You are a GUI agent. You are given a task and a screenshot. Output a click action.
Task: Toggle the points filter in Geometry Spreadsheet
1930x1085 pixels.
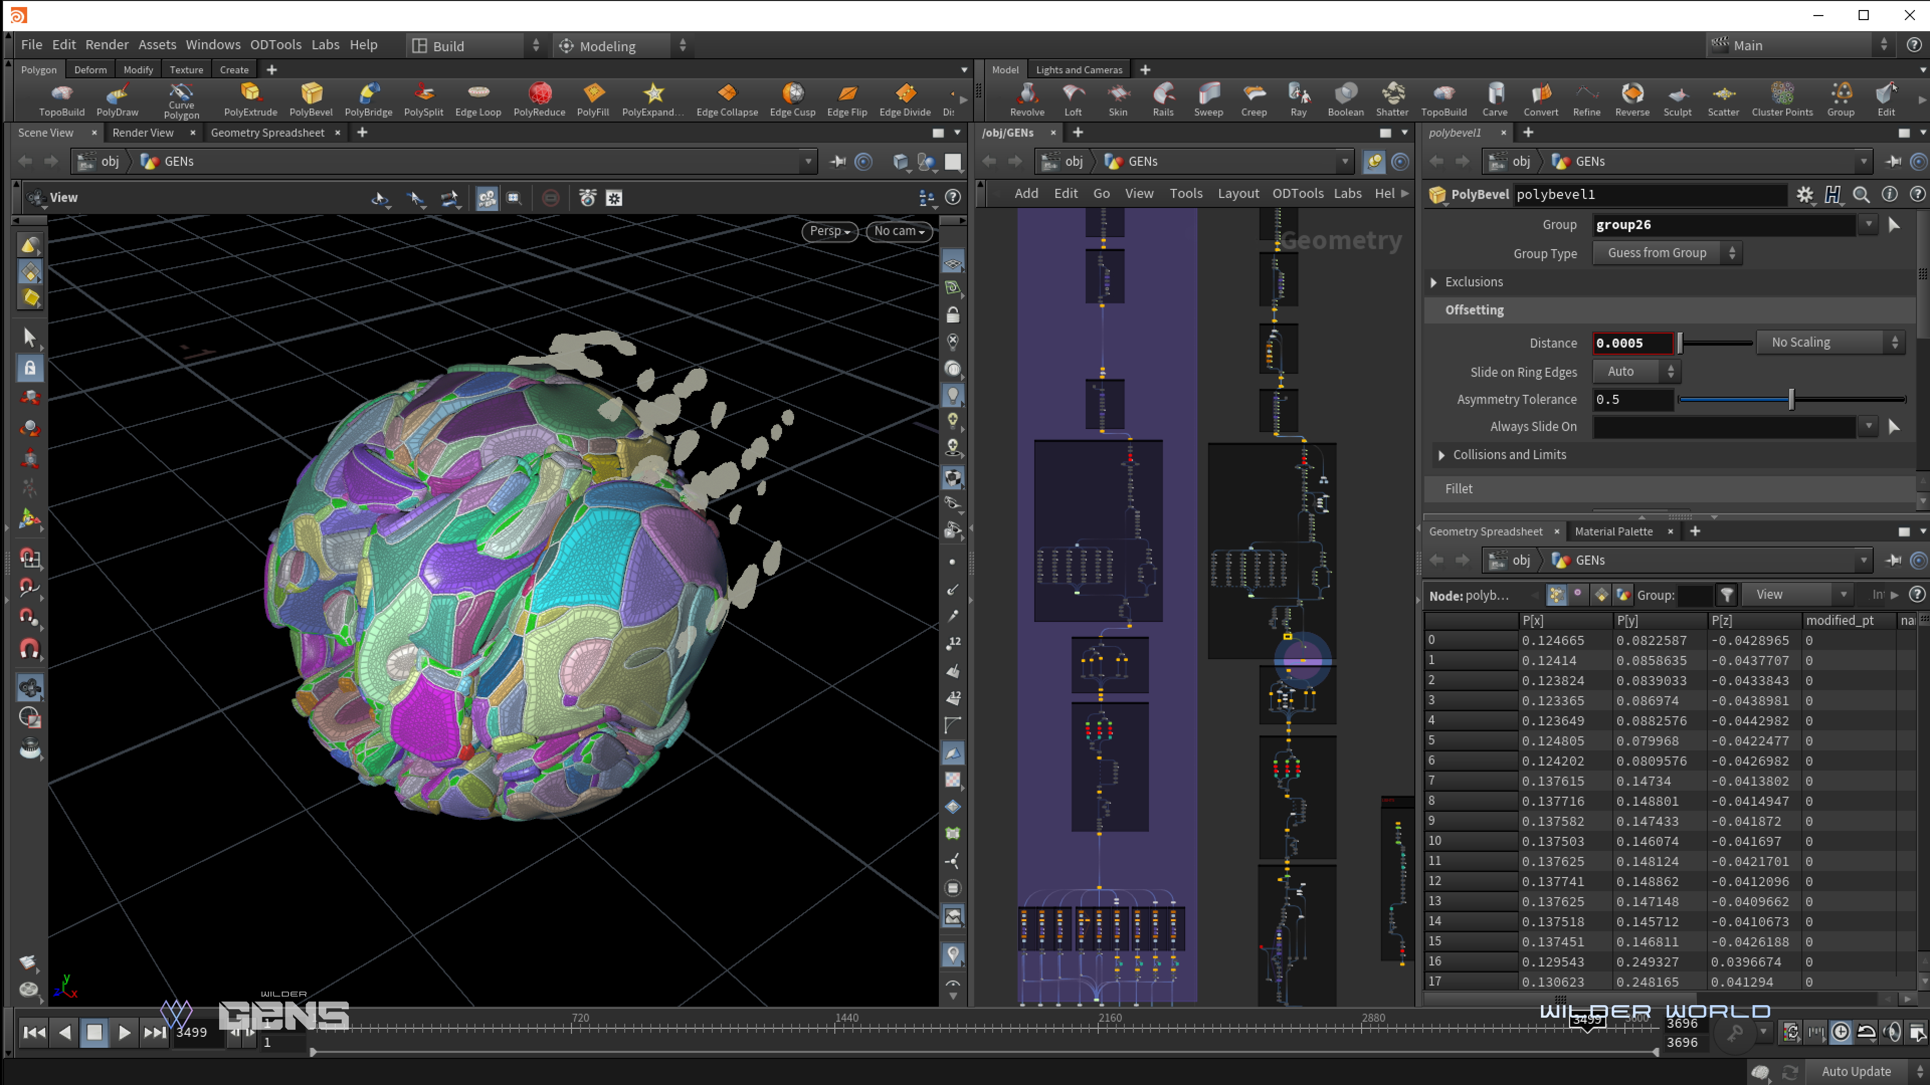[1556, 595]
